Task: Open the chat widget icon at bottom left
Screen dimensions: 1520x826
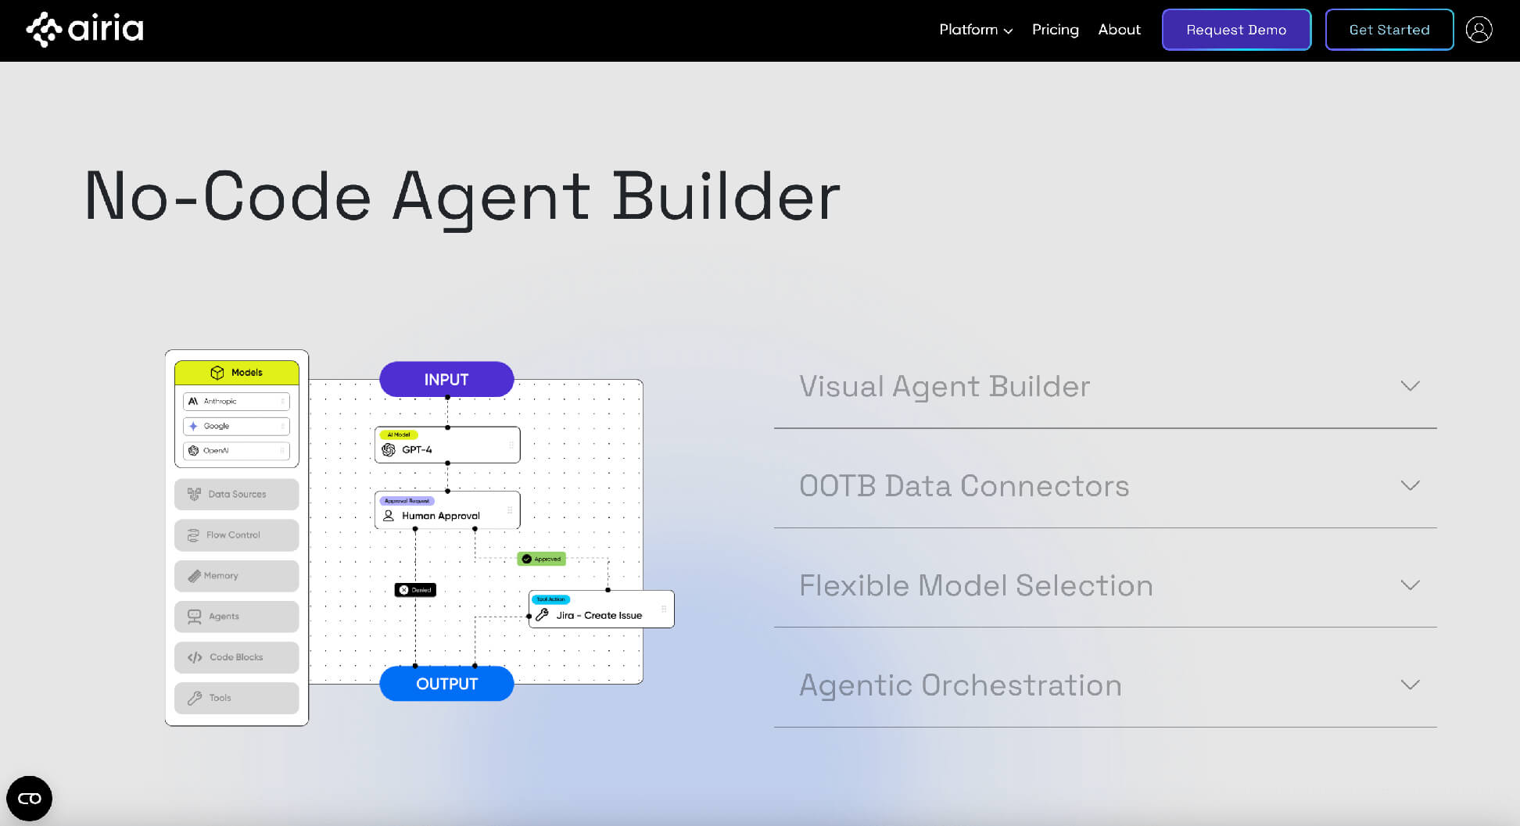Action: point(29,798)
